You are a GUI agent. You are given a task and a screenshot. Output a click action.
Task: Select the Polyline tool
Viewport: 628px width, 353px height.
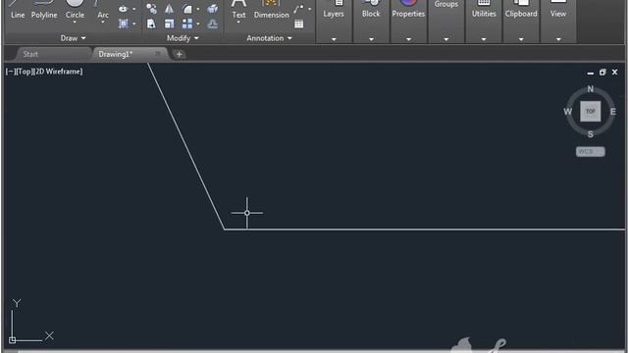click(44, 10)
